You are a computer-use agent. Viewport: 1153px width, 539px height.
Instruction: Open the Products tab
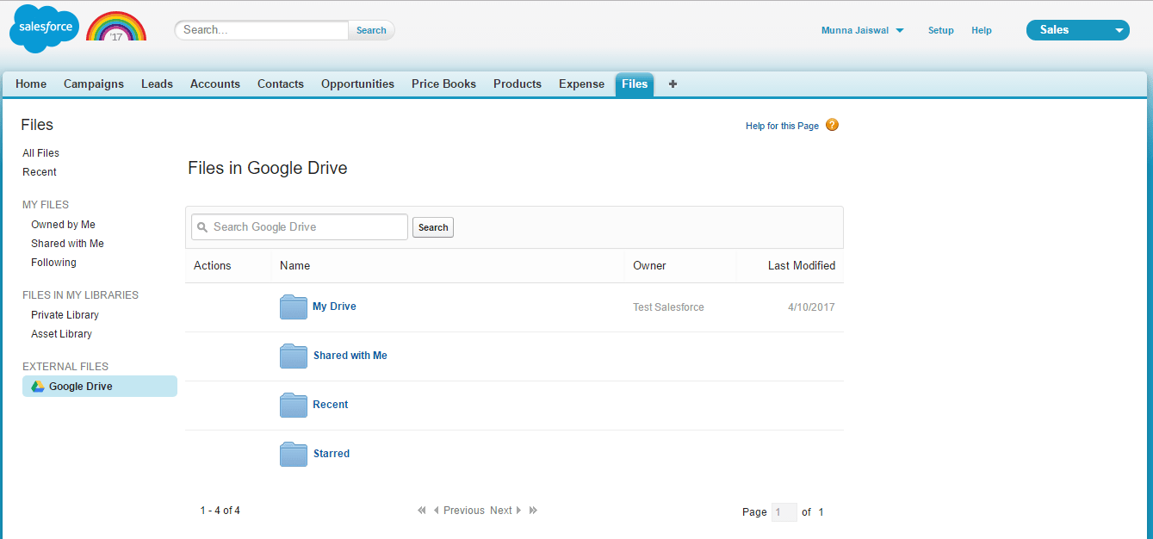518,84
